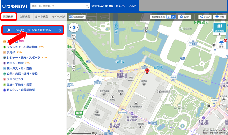Collapse the left sidebar with arrow handle

point(68,76)
